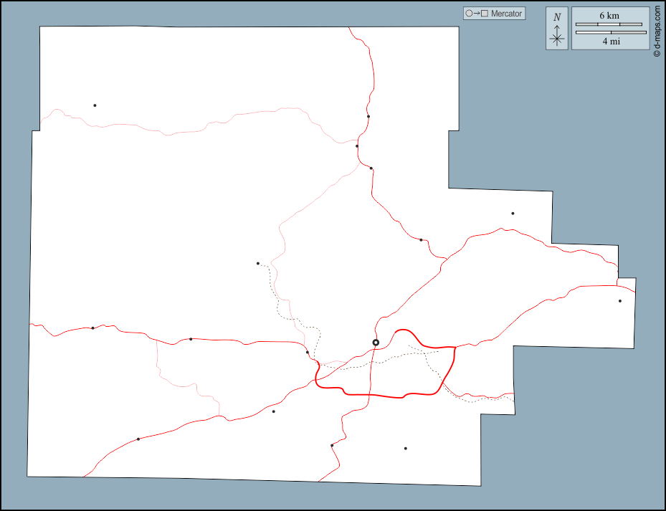Select the thick red ring road's southern segment
The width and height of the screenshot is (666, 511).
point(373,396)
